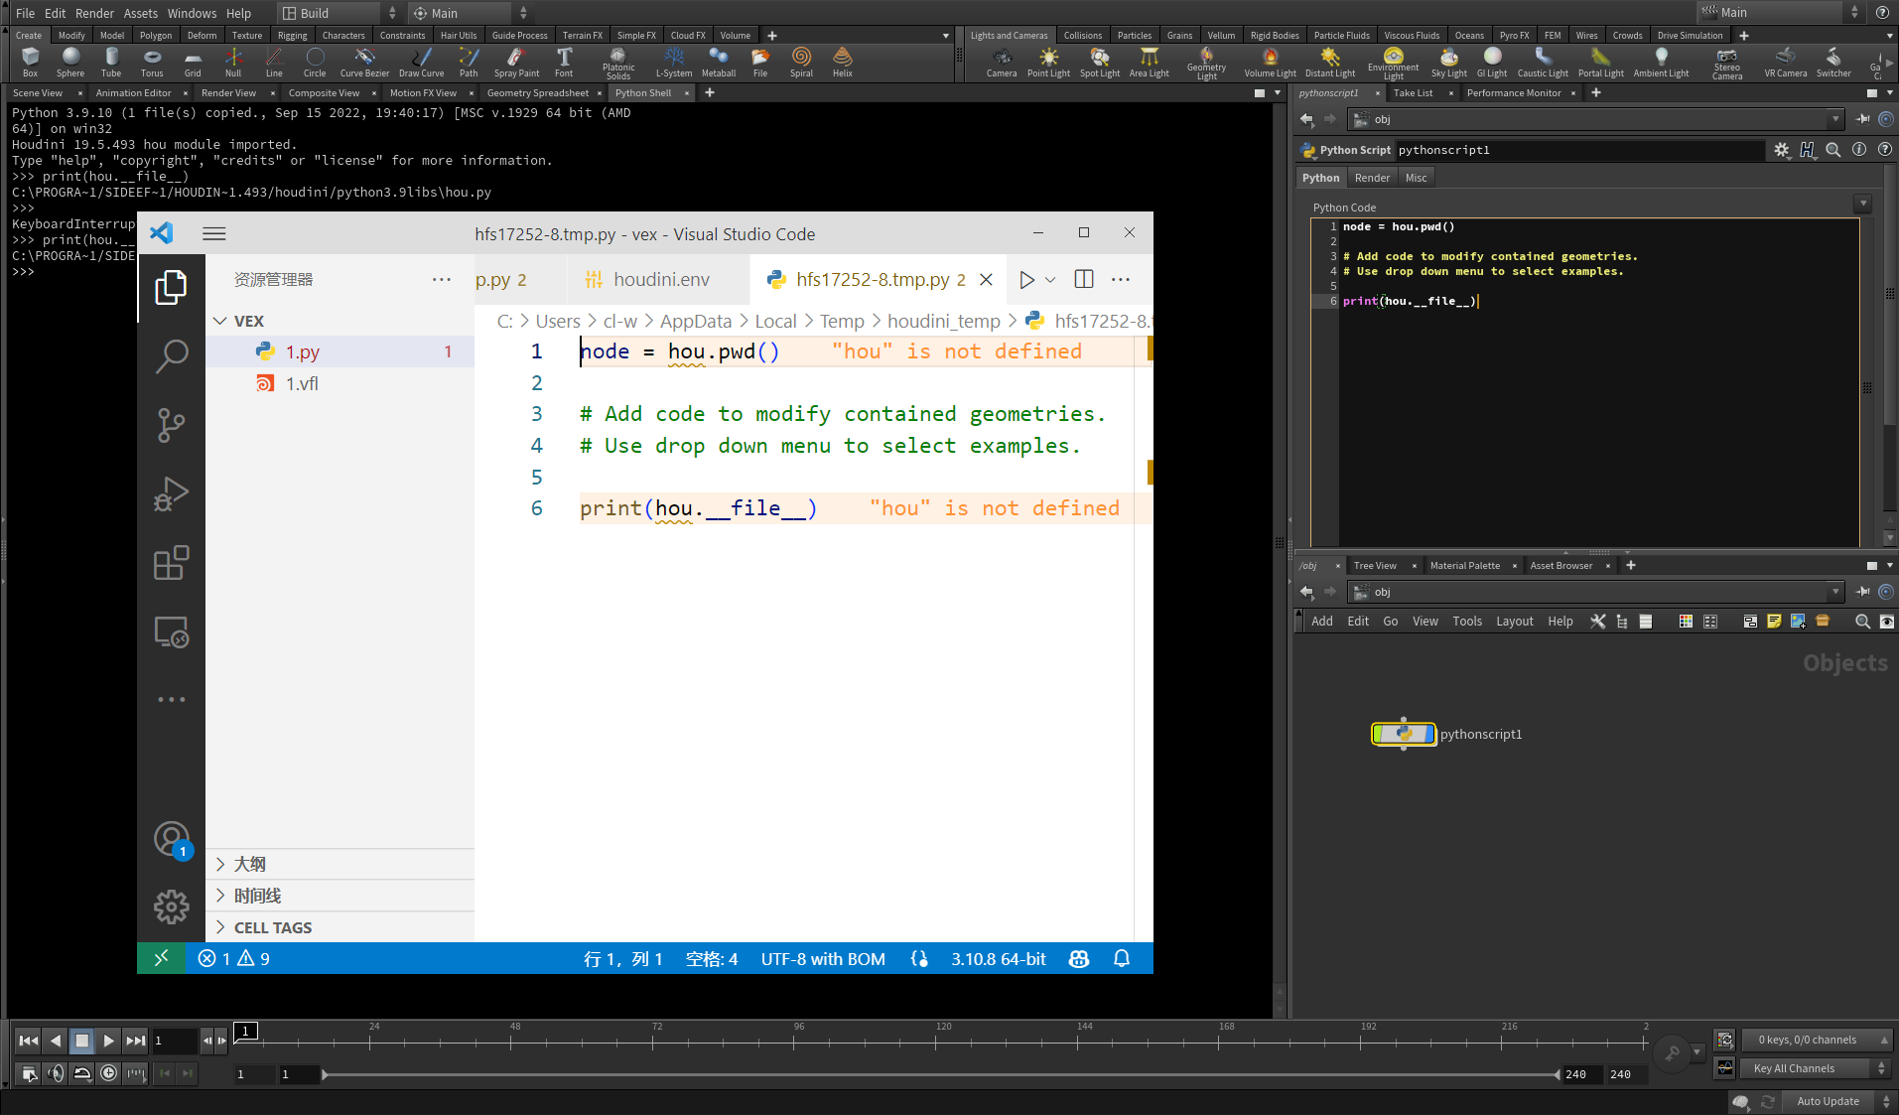Screen dimensions: 1899x1115
Task: Add a sticky note in the network editor
Action: click(x=1773, y=621)
